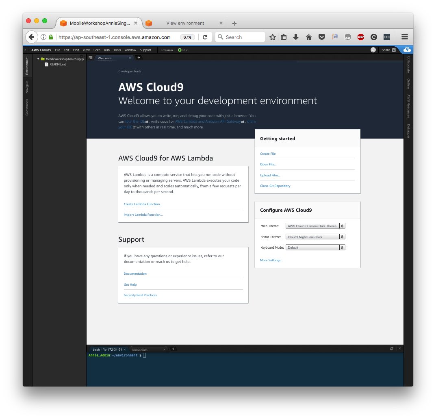Click the Open File... link

pyautogui.click(x=268, y=164)
